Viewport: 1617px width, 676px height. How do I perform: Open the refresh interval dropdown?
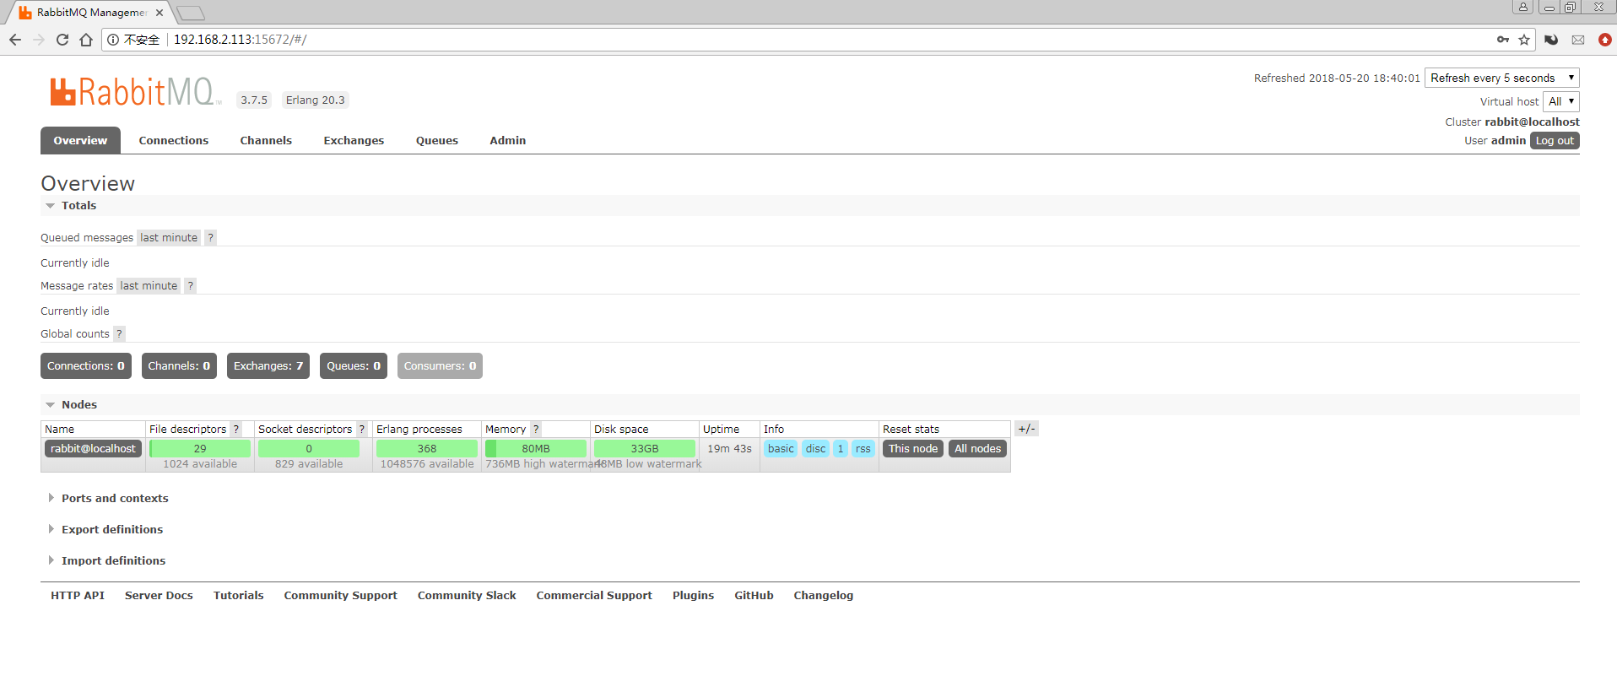coord(1502,78)
